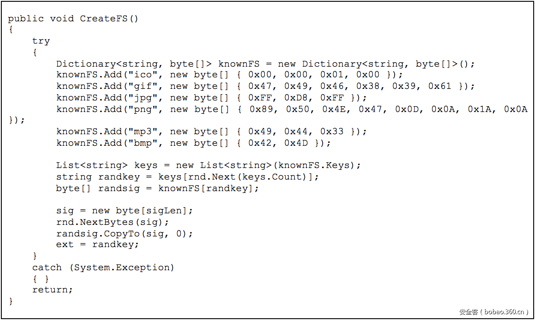Click the return statement

click(x=50, y=290)
